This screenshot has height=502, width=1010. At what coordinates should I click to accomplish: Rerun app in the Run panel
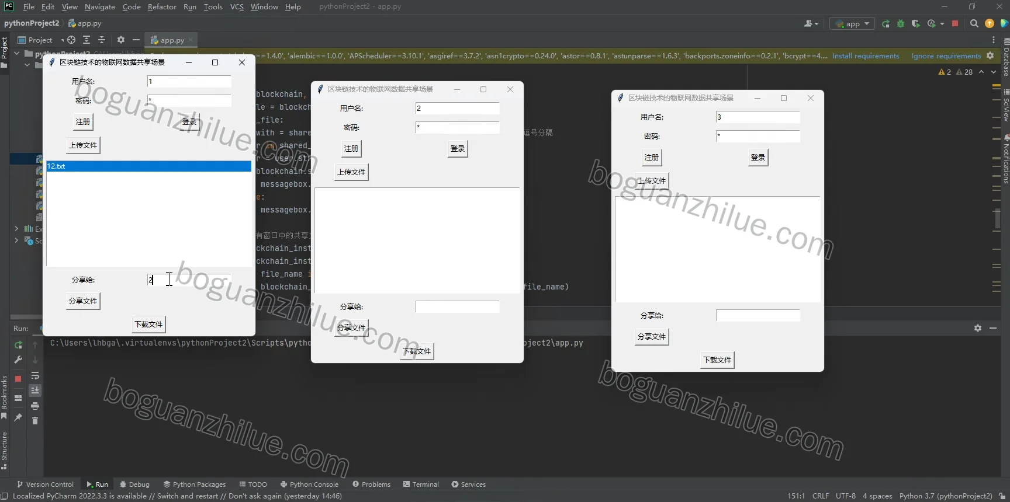(18, 345)
